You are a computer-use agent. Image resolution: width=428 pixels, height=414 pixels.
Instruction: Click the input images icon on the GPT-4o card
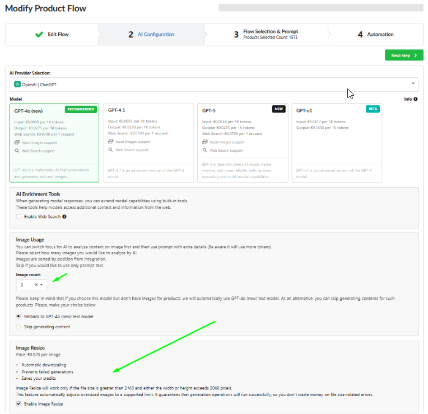[x=17, y=142]
